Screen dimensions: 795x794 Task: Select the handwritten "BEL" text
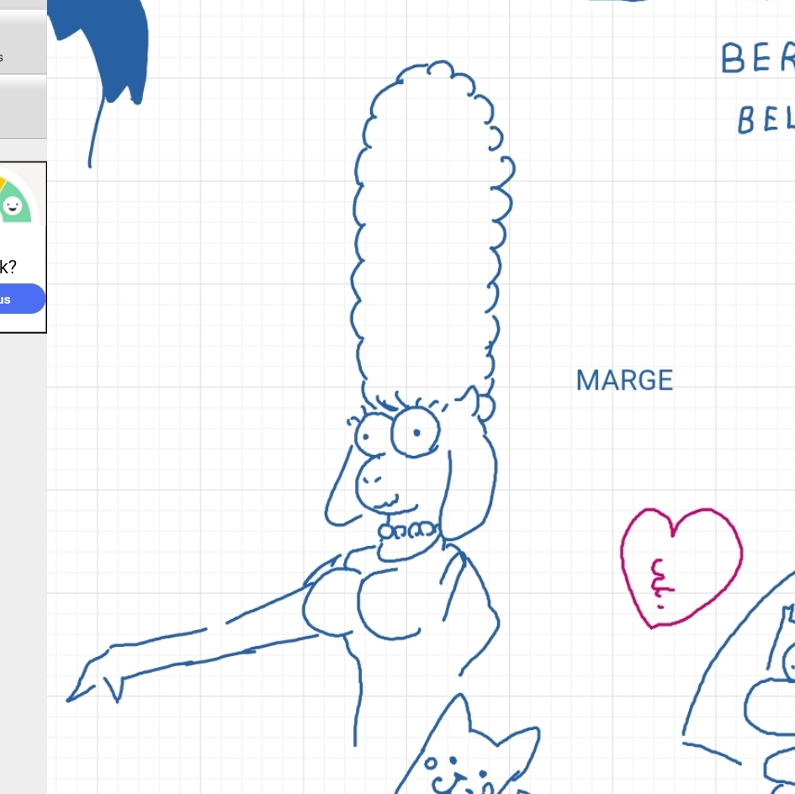pos(766,119)
